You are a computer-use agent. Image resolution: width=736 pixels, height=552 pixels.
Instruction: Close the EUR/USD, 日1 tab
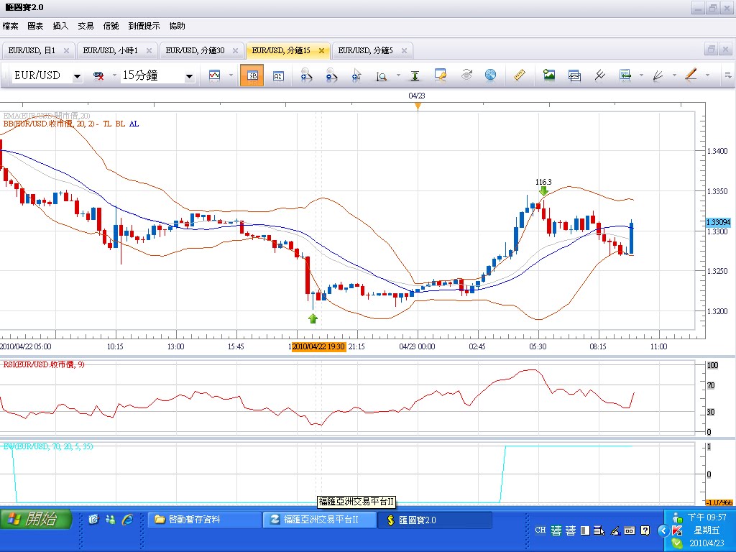pos(66,51)
